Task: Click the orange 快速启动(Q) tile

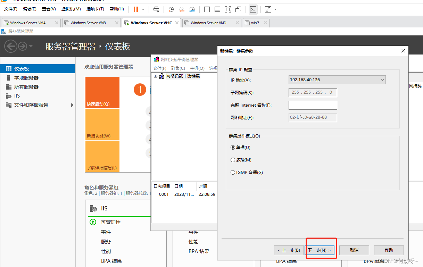Action: point(102,92)
